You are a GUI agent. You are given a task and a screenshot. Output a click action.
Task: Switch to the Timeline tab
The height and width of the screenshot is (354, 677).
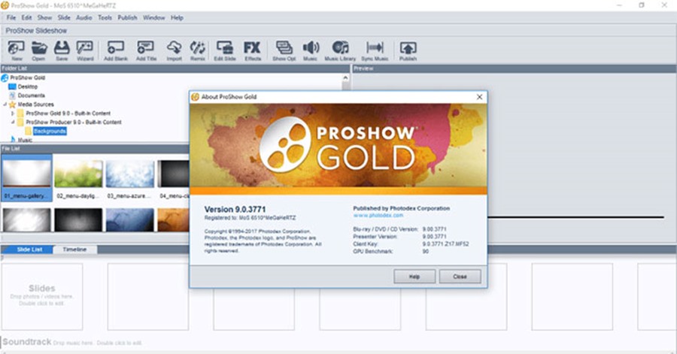(74, 250)
